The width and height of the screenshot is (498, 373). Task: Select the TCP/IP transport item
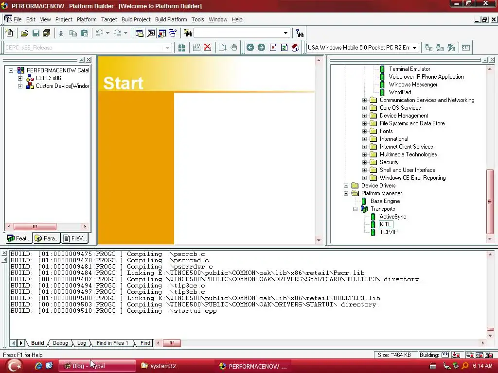(x=389, y=232)
